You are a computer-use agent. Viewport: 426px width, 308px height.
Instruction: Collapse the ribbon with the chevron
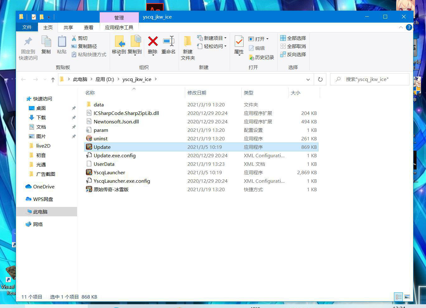[401, 27]
